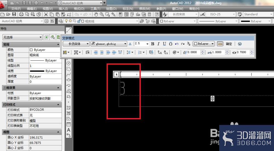Toggle Underline text formatting
The width and height of the screenshot is (274, 151).
164,44
